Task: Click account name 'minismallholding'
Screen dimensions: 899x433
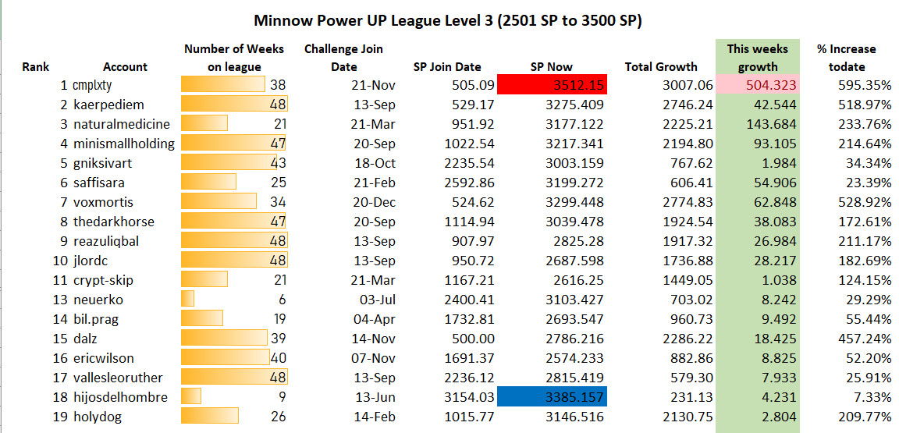Action: coord(124,144)
